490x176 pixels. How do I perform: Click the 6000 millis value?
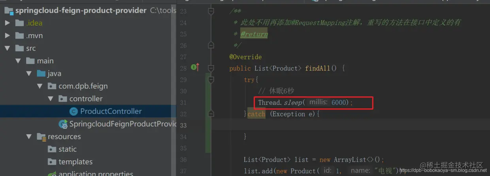339,103
